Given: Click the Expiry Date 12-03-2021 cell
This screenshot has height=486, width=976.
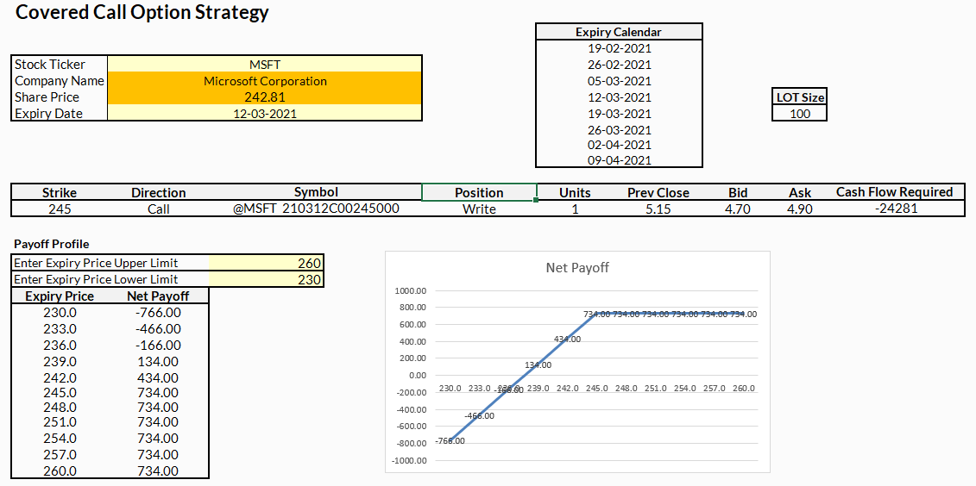Looking at the screenshot, I should (265, 114).
